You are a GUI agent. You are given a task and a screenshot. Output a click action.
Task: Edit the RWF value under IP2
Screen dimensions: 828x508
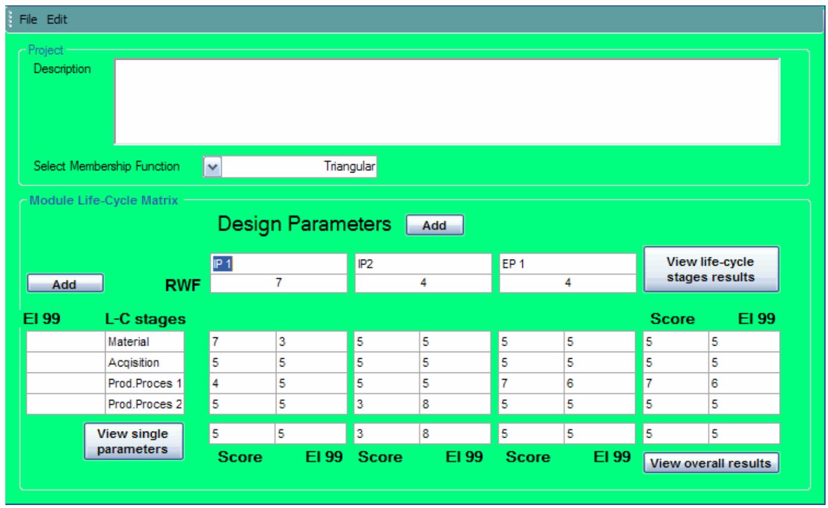coord(423,285)
